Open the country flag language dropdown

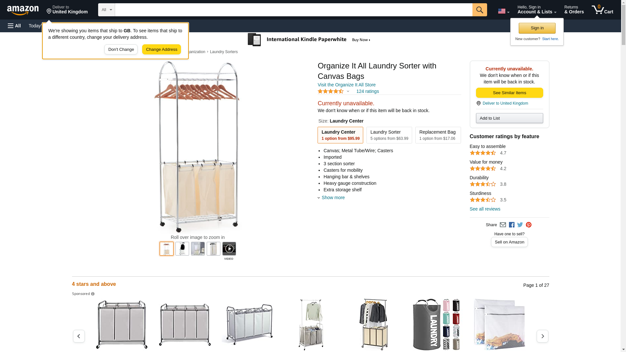503,11
